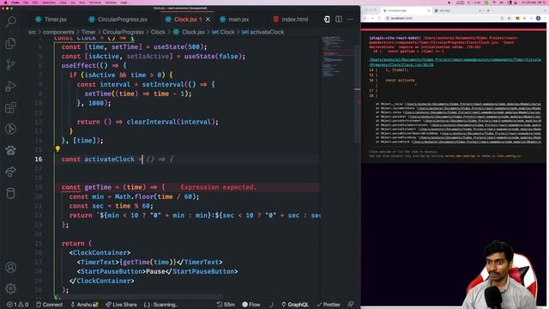Open the Extensions view
The height and width of the screenshot is (309, 549).
pyautogui.click(x=11, y=107)
